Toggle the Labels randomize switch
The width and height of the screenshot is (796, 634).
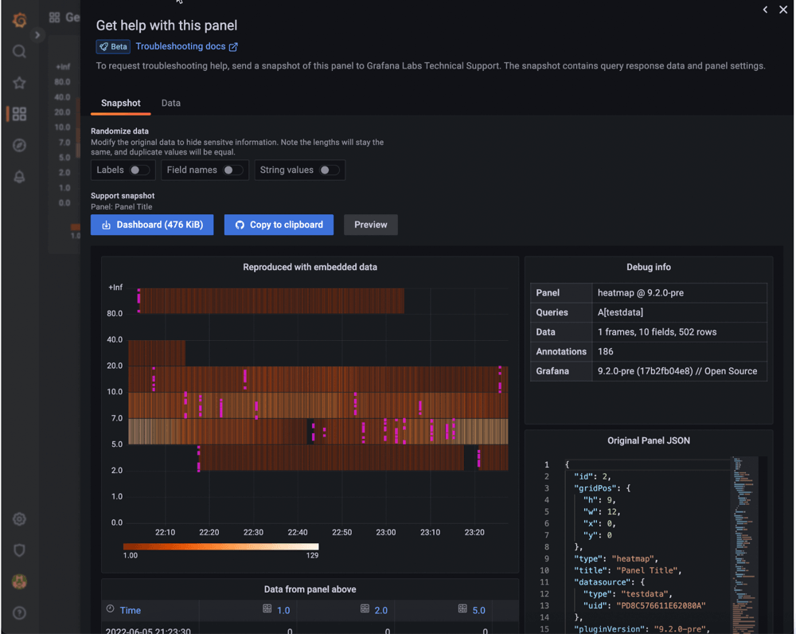tap(139, 170)
